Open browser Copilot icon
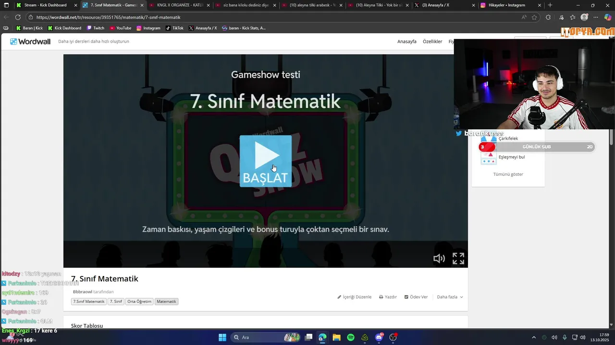The height and width of the screenshot is (345, 615). click(x=608, y=17)
